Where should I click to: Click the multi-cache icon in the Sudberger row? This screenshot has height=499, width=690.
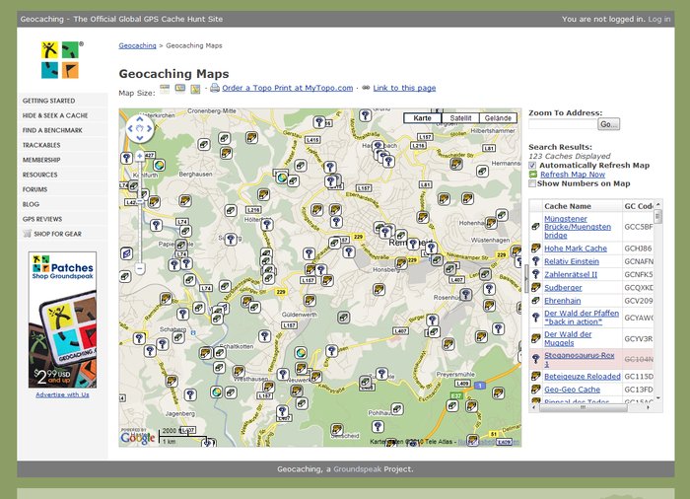(535, 288)
